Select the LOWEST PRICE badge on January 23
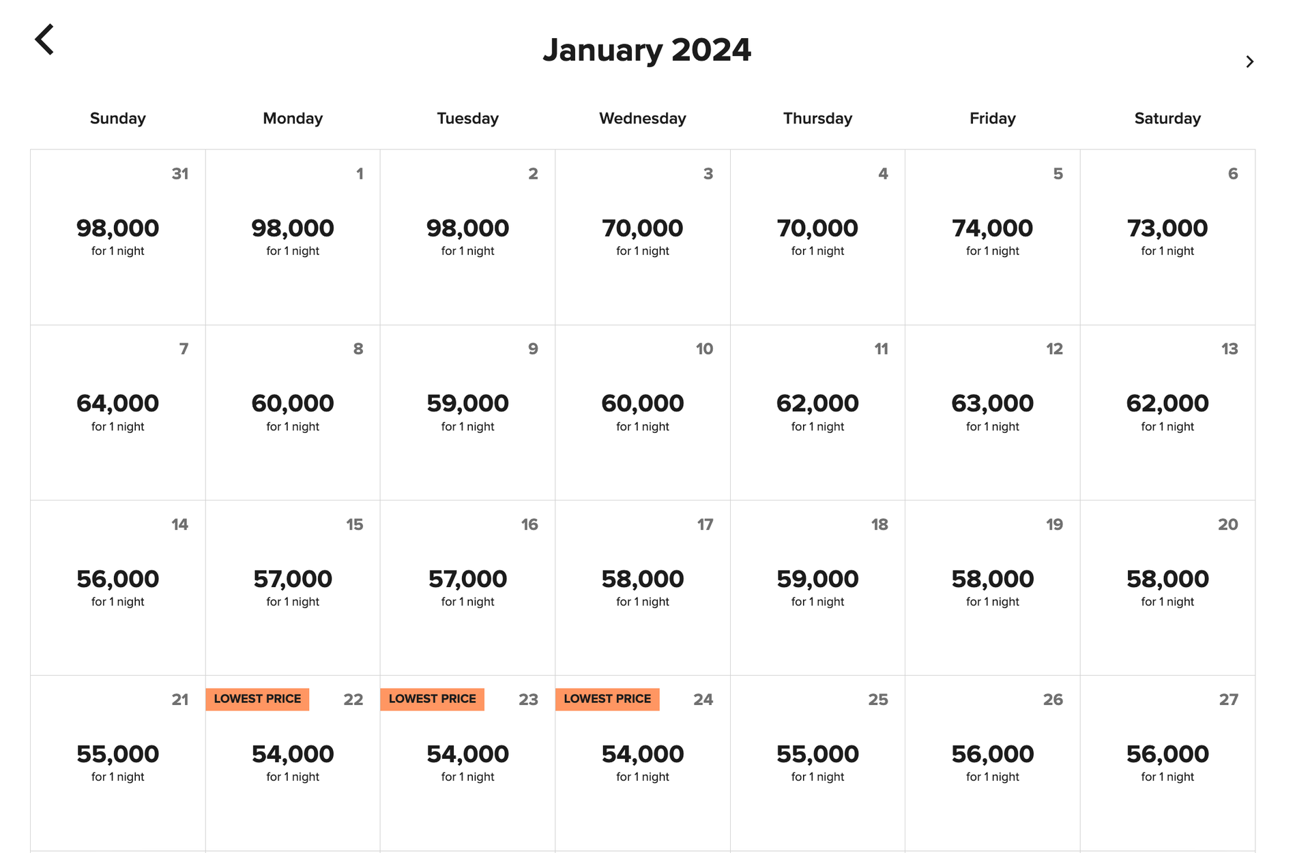 point(432,699)
